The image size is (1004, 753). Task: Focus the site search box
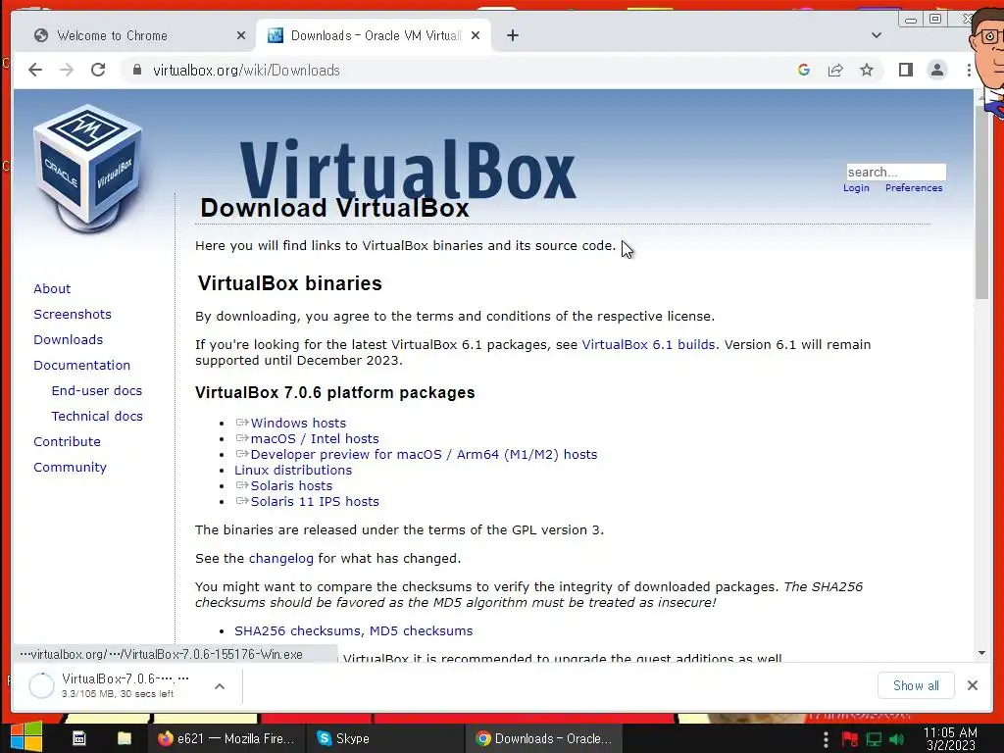coord(896,172)
